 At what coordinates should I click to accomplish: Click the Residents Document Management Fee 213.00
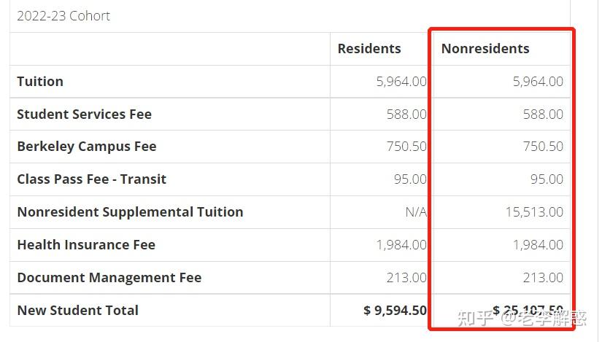[406, 278]
